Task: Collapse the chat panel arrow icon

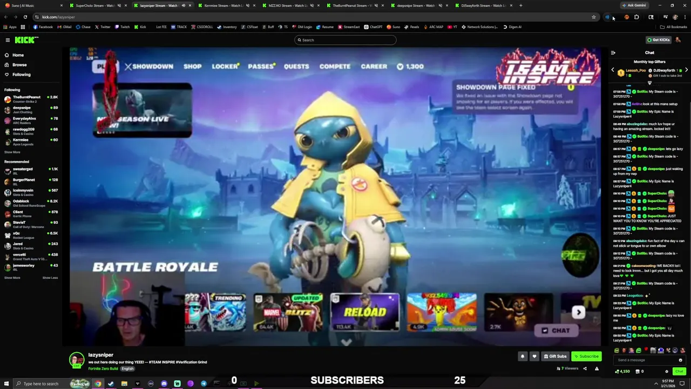Action: coord(613,52)
